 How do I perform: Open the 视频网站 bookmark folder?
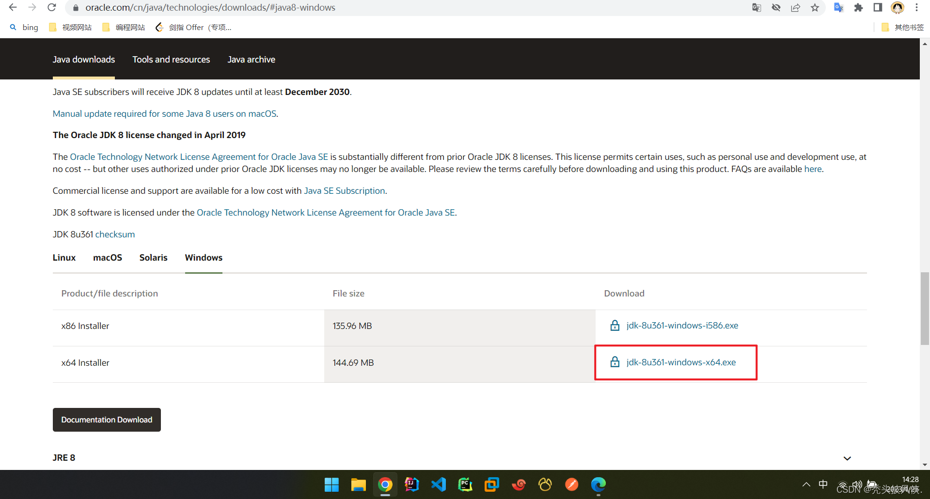pos(70,27)
